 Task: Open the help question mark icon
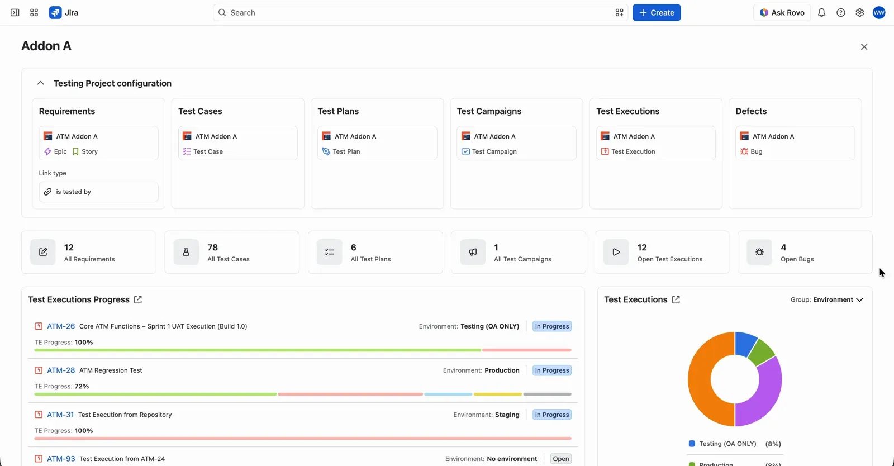click(x=840, y=12)
